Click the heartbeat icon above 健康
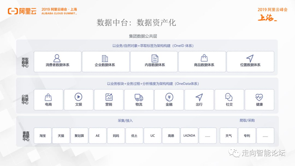The image size is (295, 166). tap(259, 97)
